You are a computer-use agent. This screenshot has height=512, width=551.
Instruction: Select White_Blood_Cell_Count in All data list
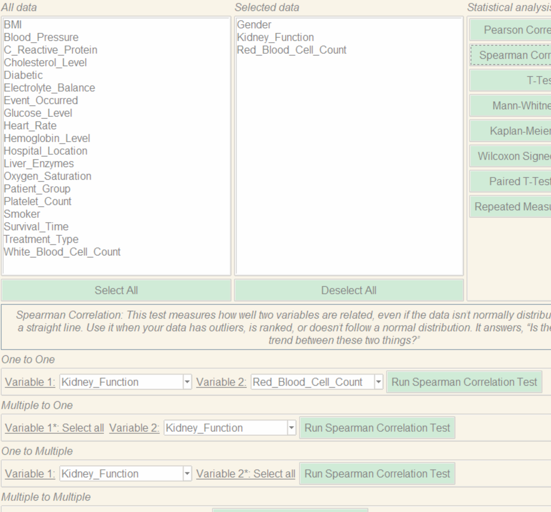62,252
